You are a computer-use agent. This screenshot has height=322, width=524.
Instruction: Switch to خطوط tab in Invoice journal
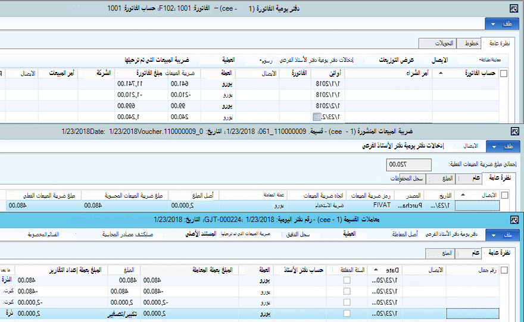point(469,43)
